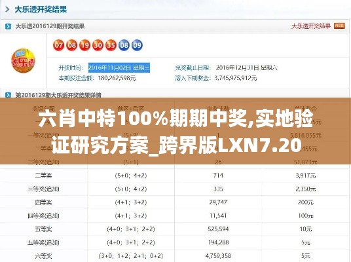Click the 200元 prize amount cell

(x=306, y=202)
